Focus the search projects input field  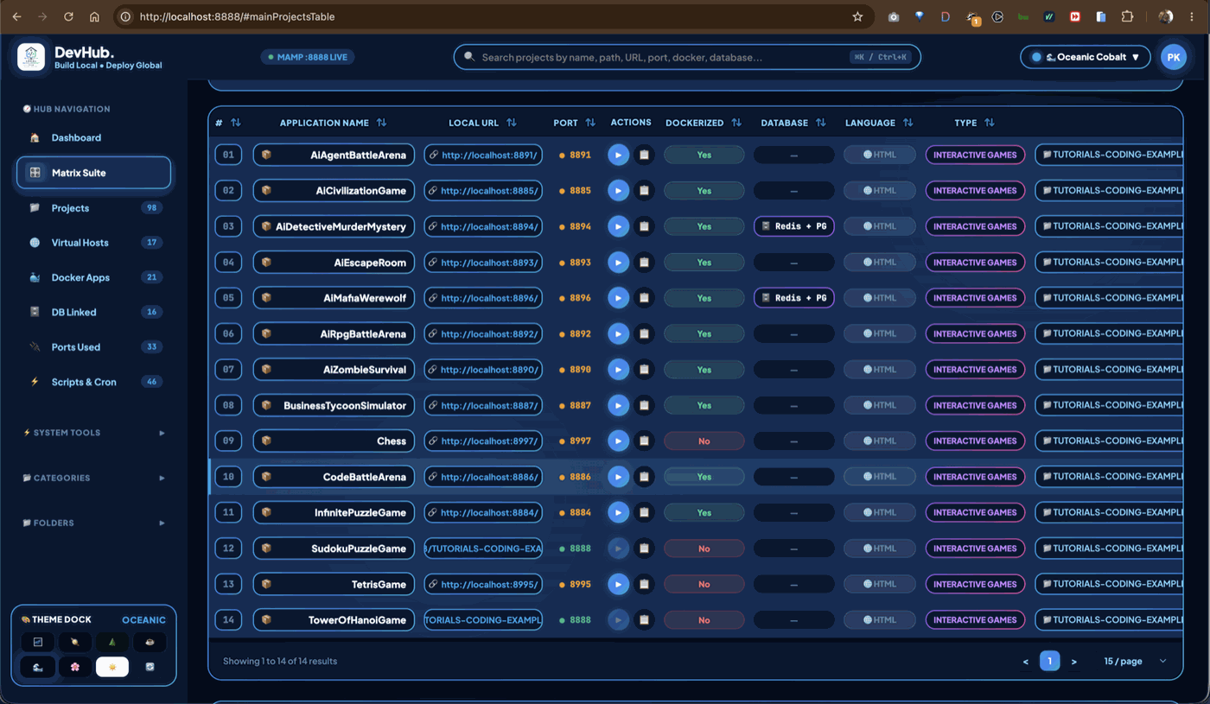pyautogui.click(x=687, y=57)
